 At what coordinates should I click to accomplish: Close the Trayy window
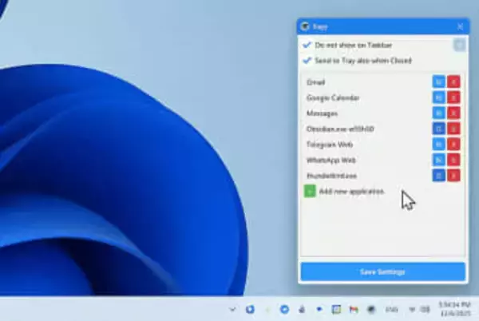pyautogui.click(x=460, y=27)
